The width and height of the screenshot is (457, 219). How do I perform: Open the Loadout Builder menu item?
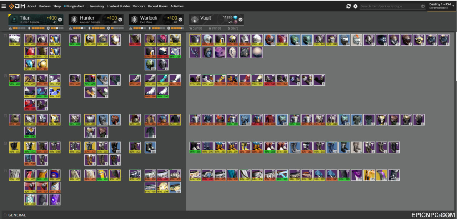[x=119, y=6]
